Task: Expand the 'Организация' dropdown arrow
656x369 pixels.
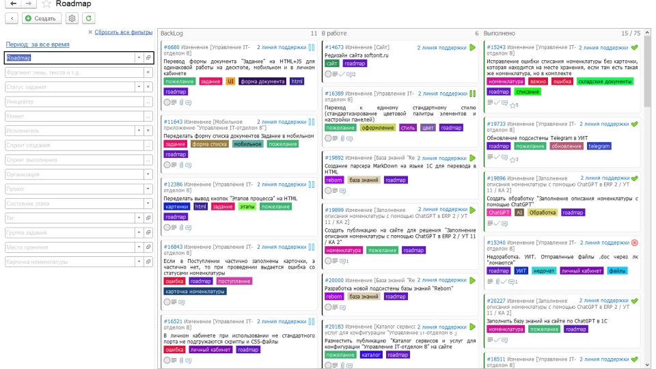Action: click(x=148, y=174)
